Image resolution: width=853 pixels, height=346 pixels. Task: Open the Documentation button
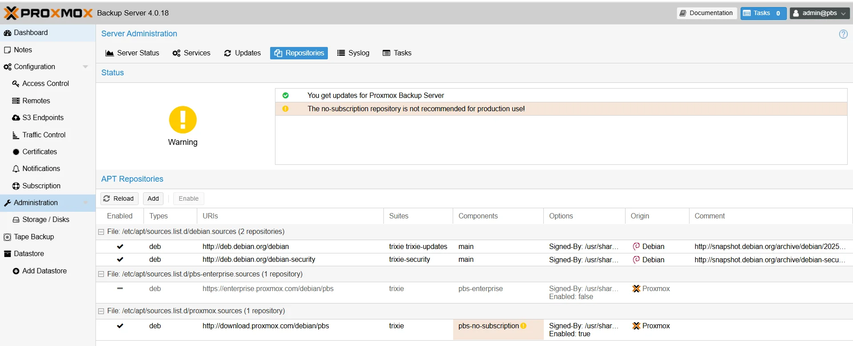pyautogui.click(x=706, y=13)
